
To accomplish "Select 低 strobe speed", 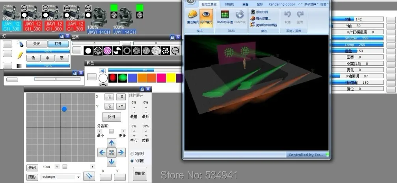I will [34, 58].
